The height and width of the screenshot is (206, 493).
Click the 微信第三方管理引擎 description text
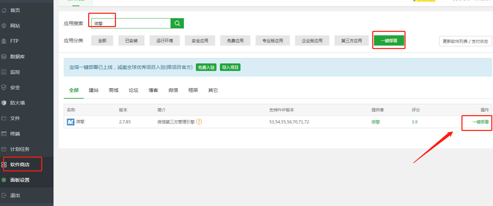pyautogui.click(x=176, y=122)
